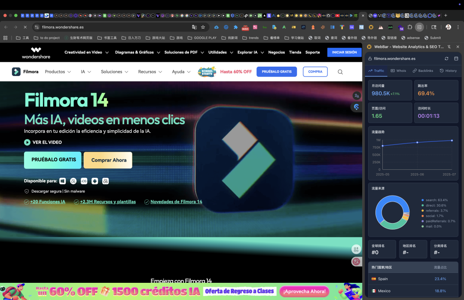Click the large PRUÉBALO GRATIS hero button
464x300 pixels.
[x=53, y=160]
